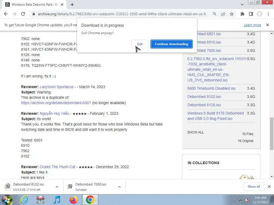
Task: Open the side panel icon
Action: click(251, 14)
